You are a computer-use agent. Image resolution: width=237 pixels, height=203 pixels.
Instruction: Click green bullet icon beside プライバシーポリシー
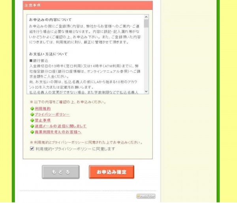(x=32, y=114)
